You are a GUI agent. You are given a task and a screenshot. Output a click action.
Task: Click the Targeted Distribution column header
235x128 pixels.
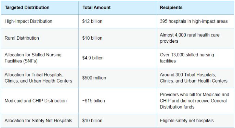[x=40, y=8]
